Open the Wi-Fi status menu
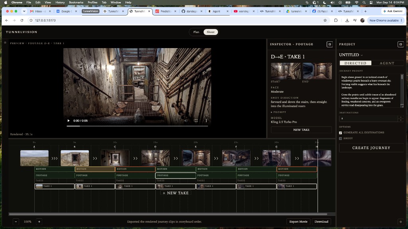408x229 pixels. 357,2
